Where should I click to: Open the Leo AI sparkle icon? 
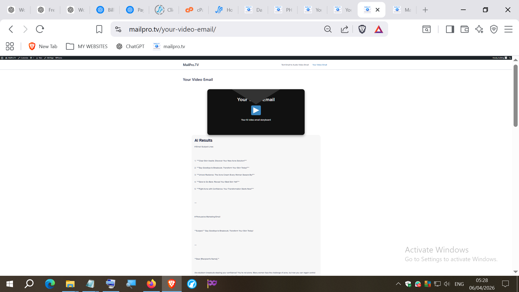pos(479,29)
